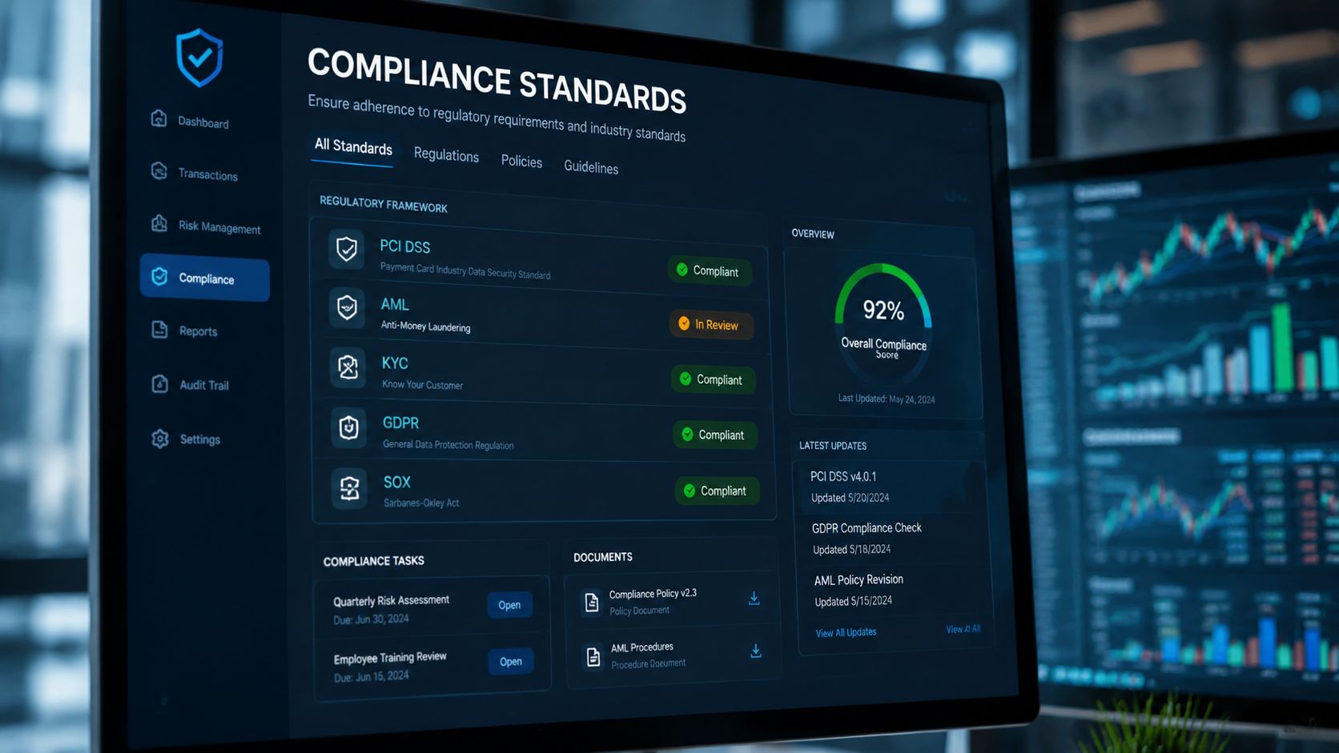Click the Reports document icon
Image resolution: width=1339 pixels, height=753 pixels.
[x=160, y=329]
